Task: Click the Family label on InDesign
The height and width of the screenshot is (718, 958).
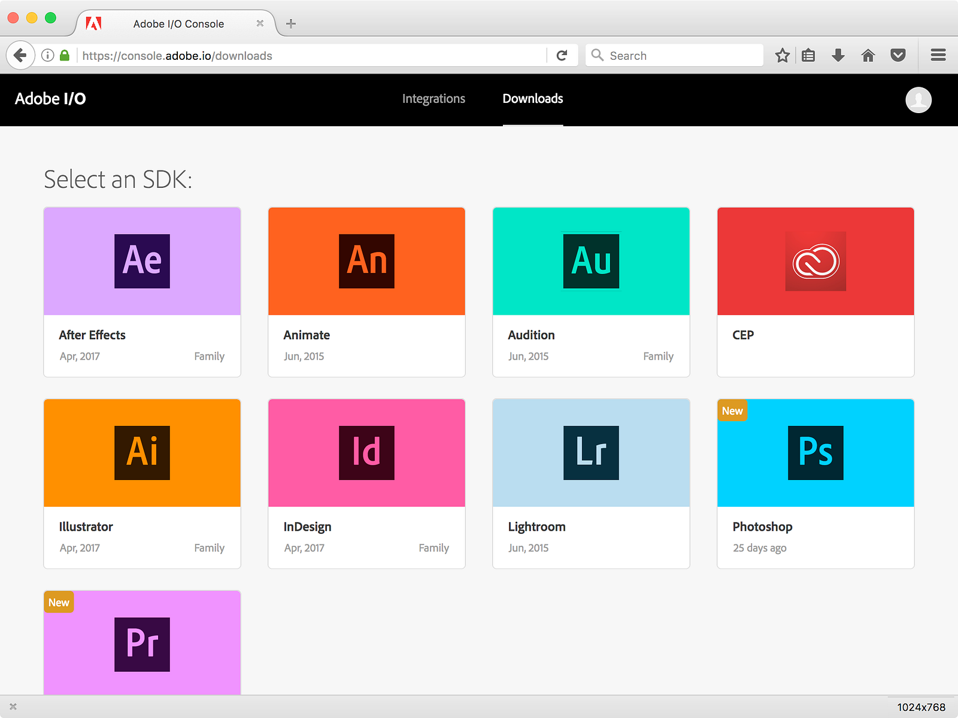Action: [x=433, y=547]
